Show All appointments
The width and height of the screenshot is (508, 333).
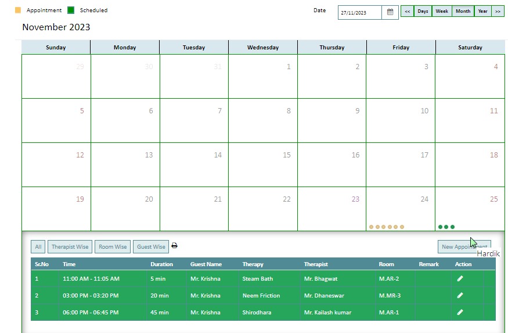point(38,247)
